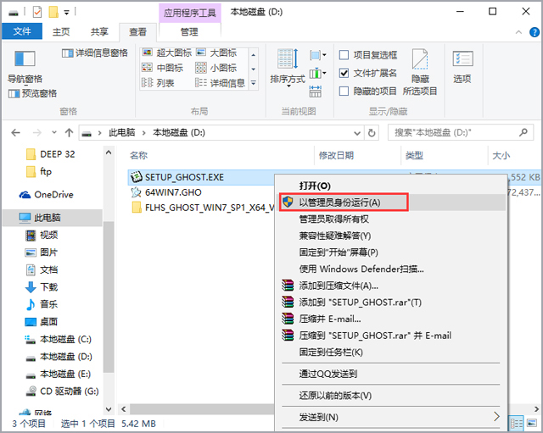Open the DEEP 32 folder in sidebar
The height and width of the screenshot is (433, 543).
pyautogui.click(x=51, y=154)
